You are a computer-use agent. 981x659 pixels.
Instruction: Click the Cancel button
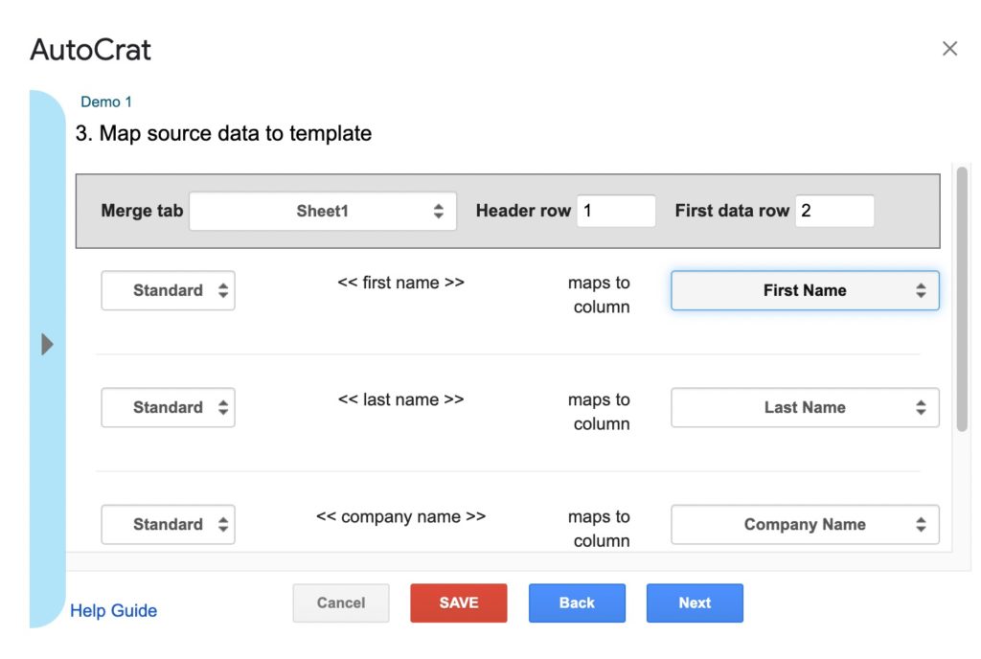point(341,602)
